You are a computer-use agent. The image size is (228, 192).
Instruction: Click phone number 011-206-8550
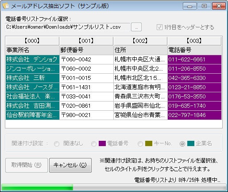tap(194, 69)
